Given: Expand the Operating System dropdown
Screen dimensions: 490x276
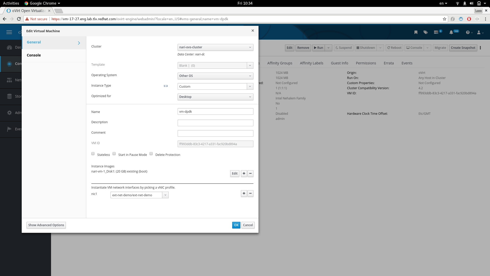Looking at the screenshot, I should [x=215, y=76].
